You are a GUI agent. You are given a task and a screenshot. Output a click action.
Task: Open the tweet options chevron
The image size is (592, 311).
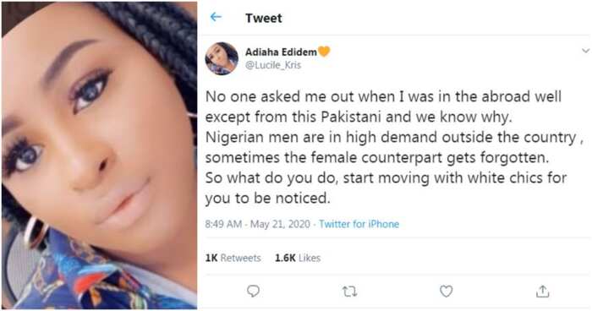click(585, 51)
